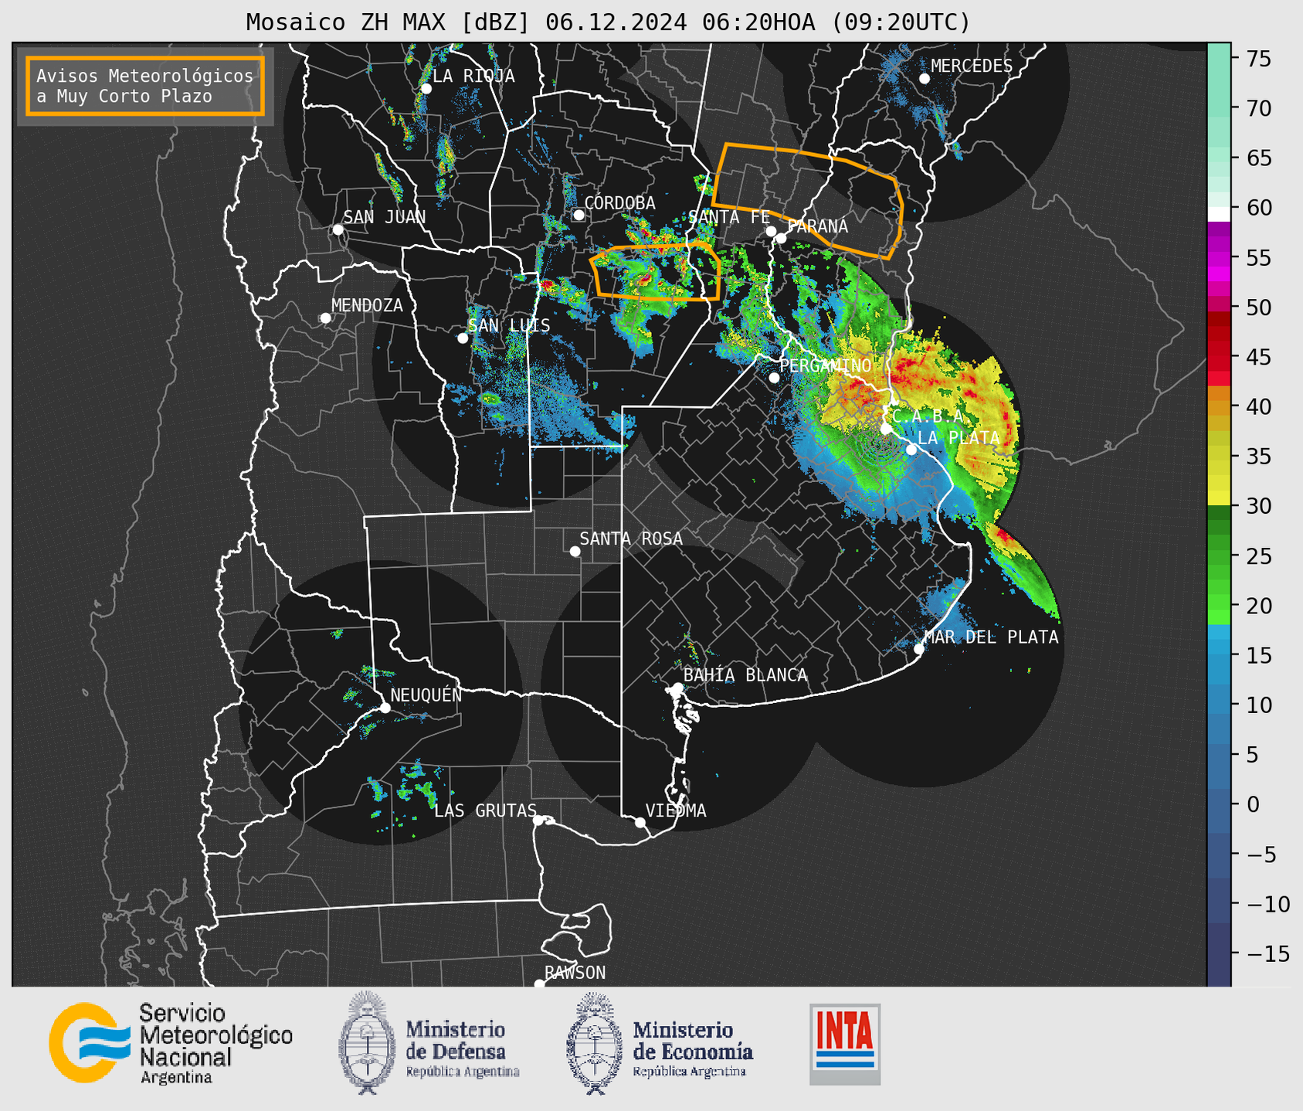The image size is (1303, 1111).
Task: Click the map title Mosaico ZH MAX
Action: tap(608, 22)
